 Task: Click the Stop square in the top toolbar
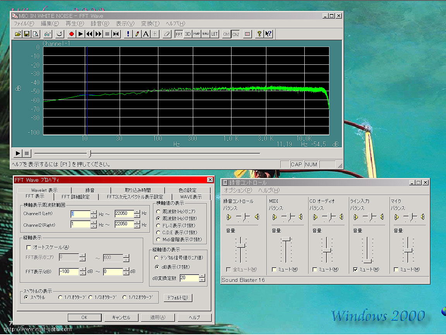pyautogui.click(x=107, y=34)
